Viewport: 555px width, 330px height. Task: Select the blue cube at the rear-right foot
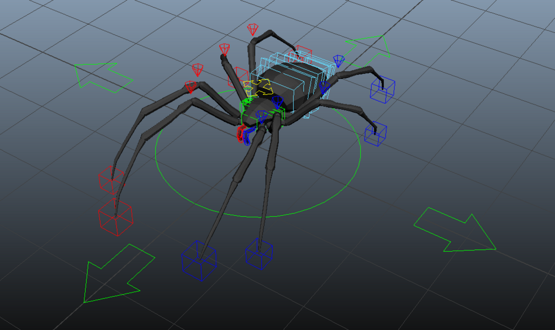point(383,91)
